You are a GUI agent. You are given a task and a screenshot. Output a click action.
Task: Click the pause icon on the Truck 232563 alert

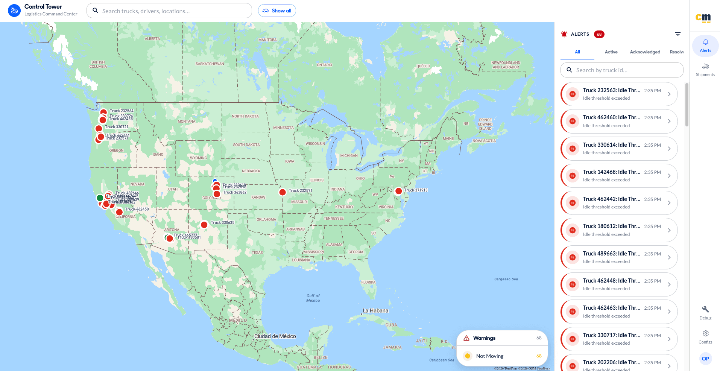pyautogui.click(x=573, y=94)
